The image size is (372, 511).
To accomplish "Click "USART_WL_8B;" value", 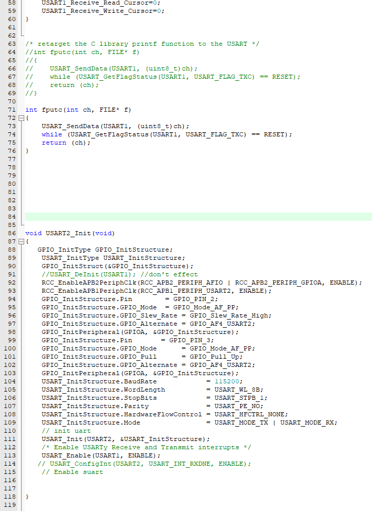I will tap(239, 390).
